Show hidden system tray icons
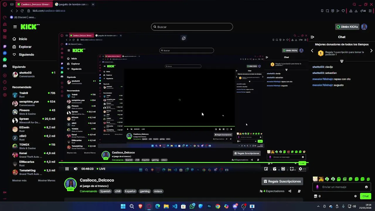Viewport: 375px width, 211px height. pyautogui.click(x=318, y=206)
